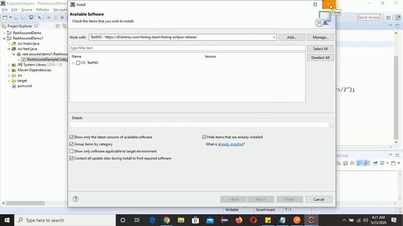This screenshot has height=226, width=403.
Task: Minimize the editor area in Eclipse
Action: click(x=390, y=25)
